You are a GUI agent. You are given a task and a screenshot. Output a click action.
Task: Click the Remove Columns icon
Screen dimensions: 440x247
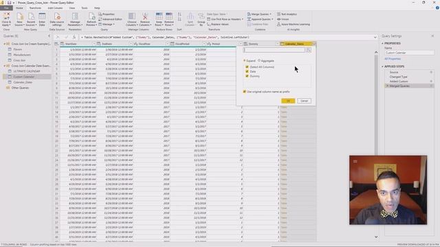145,19
